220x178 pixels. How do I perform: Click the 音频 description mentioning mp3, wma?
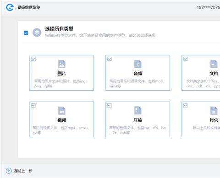tap(137, 84)
